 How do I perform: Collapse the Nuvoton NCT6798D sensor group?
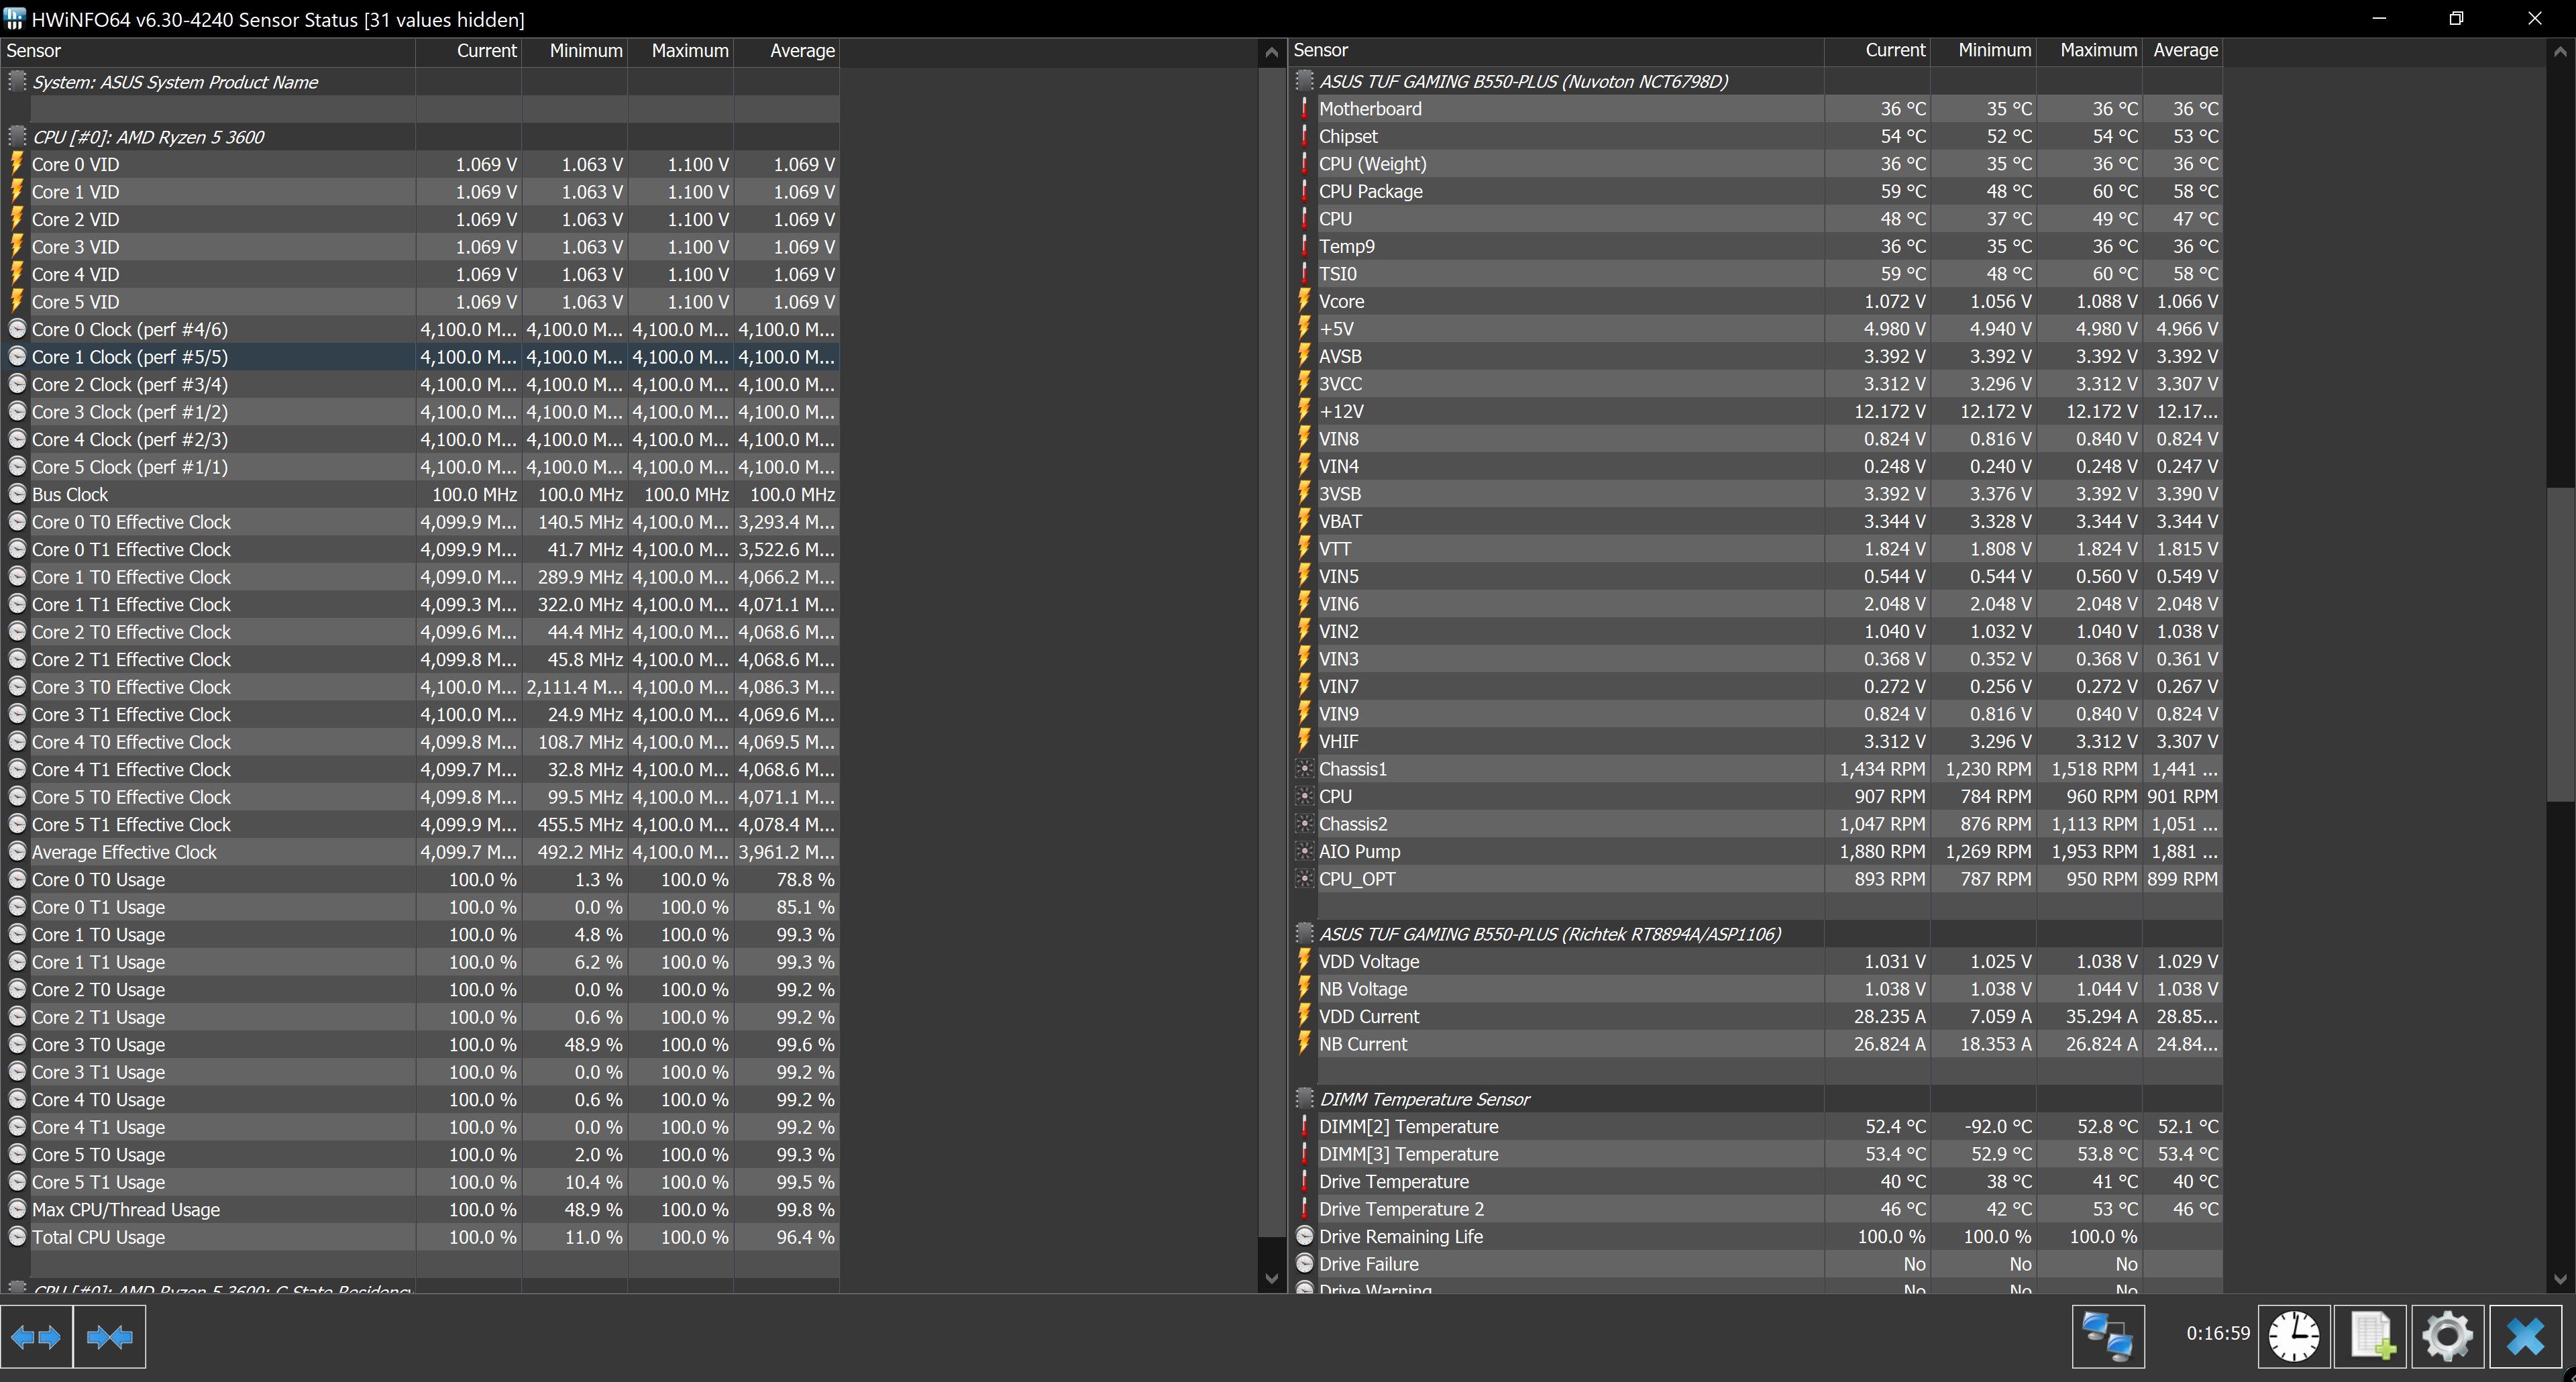[x=1304, y=81]
